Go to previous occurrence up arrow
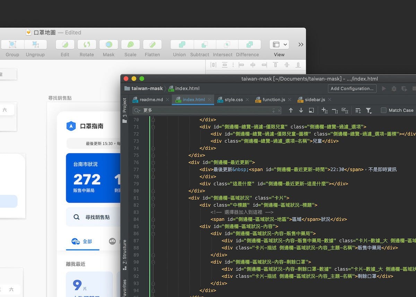This screenshot has height=297, width=416. pyautogui.click(x=291, y=110)
